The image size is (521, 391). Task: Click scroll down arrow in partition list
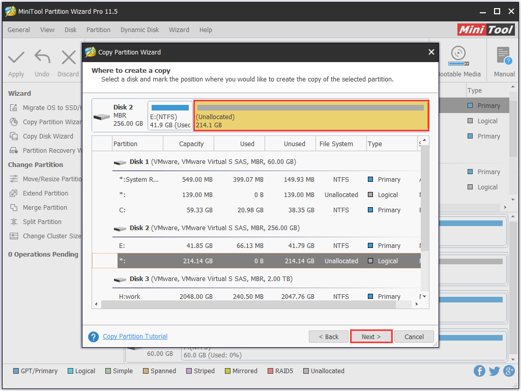[x=424, y=297]
